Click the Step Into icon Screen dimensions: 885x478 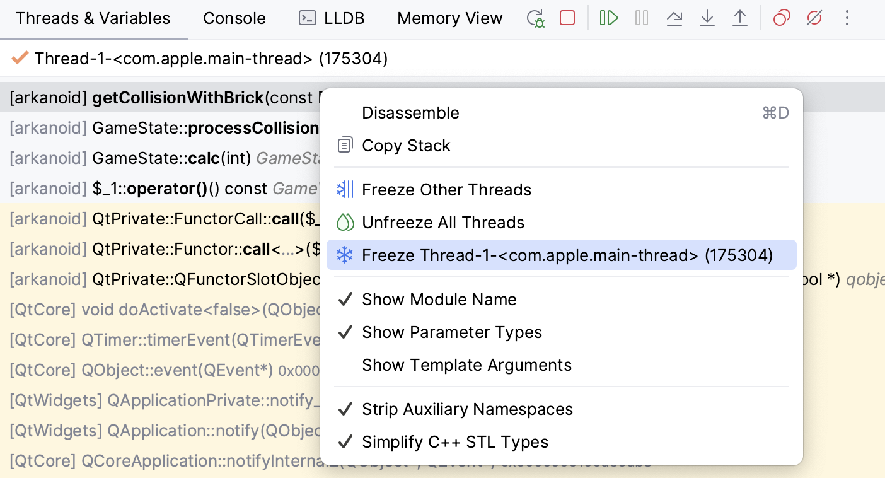[707, 18]
